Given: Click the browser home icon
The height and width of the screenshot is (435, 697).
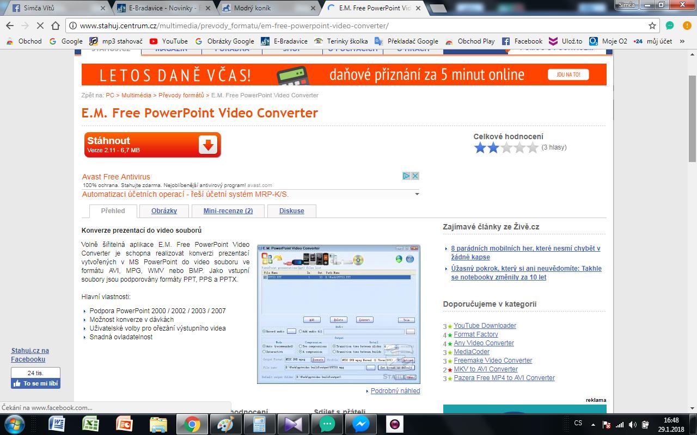Looking at the screenshot, I should (56, 26).
